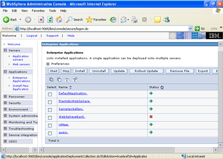The image size is (223, 159).
Task: Click the green Go arrow icon
Action: (197, 29)
